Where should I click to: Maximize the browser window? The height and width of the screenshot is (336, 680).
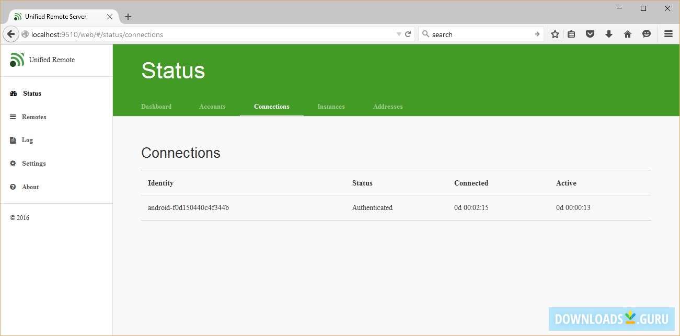(x=643, y=8)
